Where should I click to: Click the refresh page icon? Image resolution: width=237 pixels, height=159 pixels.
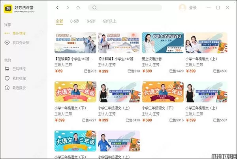(78, 8)
